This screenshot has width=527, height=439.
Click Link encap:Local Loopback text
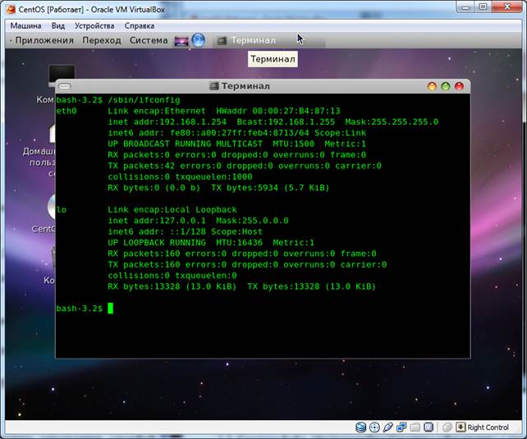click(172, 210)
